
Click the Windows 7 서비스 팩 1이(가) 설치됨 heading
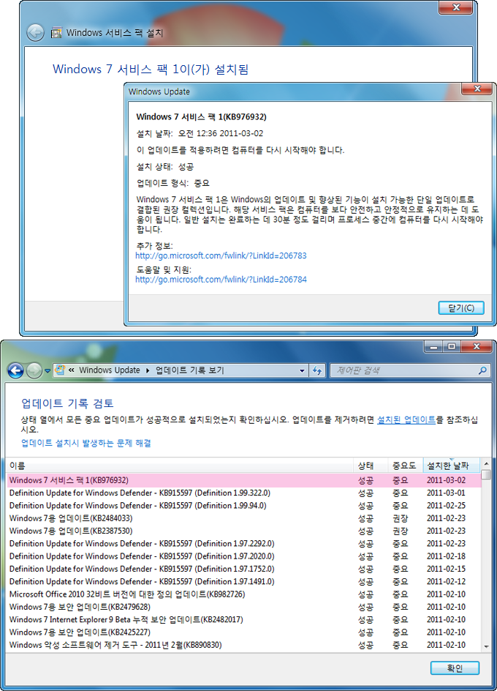(151, 70)
